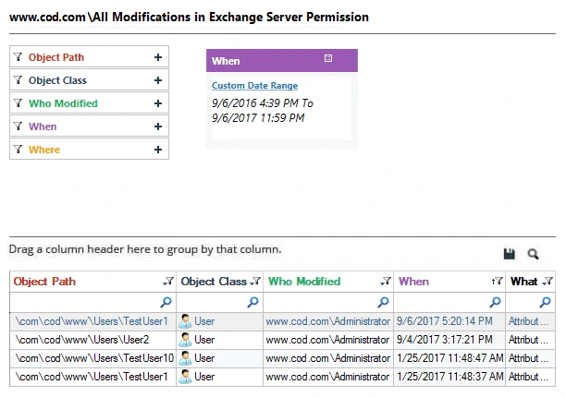Click search field under Object Path column

[x=92, y=302]
